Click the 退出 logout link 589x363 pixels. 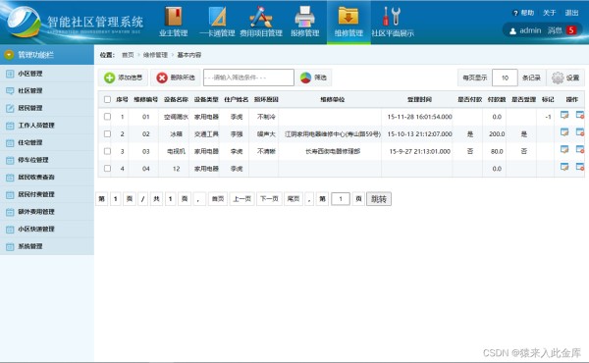click(571, 13)
